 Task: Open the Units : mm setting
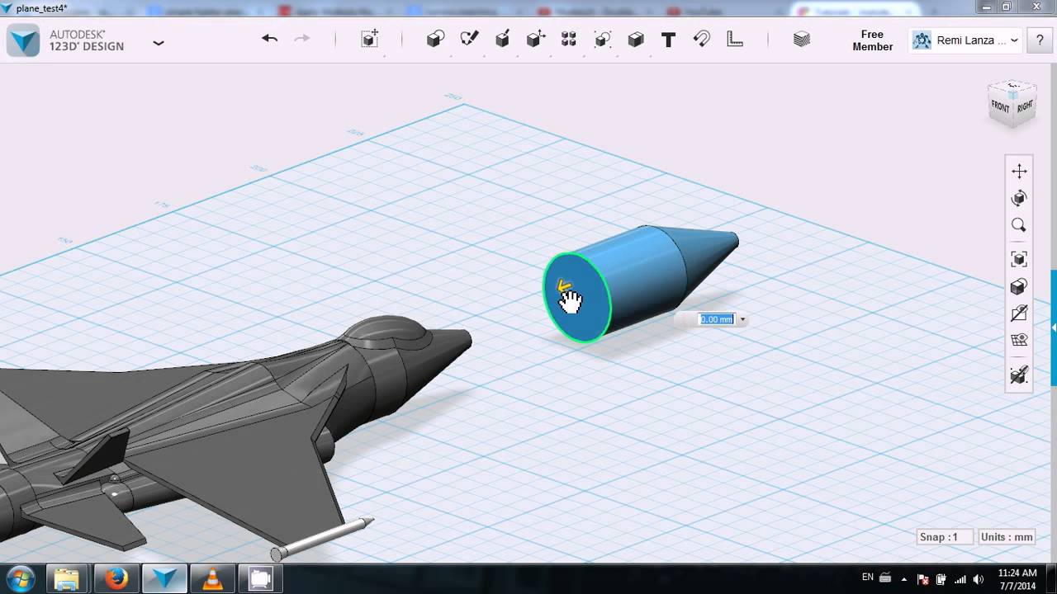tap(1007, 537)
